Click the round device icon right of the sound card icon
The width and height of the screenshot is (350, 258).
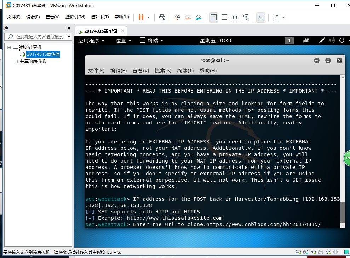335,252
